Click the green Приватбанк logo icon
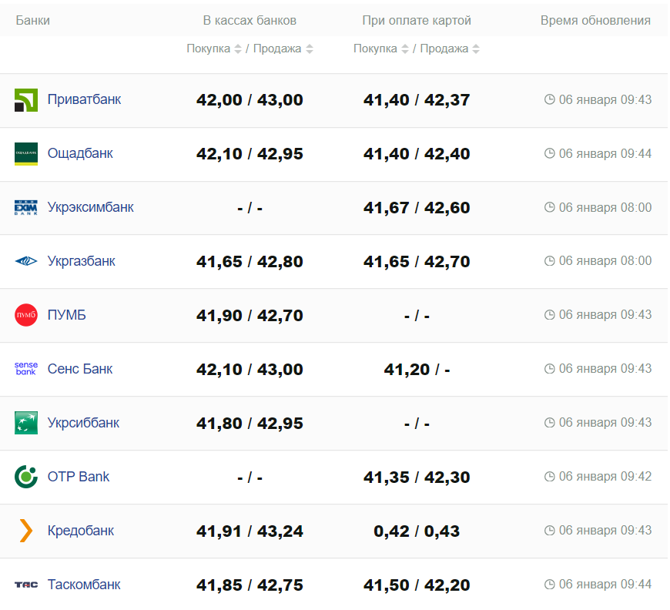 pyautogui.click(x=26, y=100)
